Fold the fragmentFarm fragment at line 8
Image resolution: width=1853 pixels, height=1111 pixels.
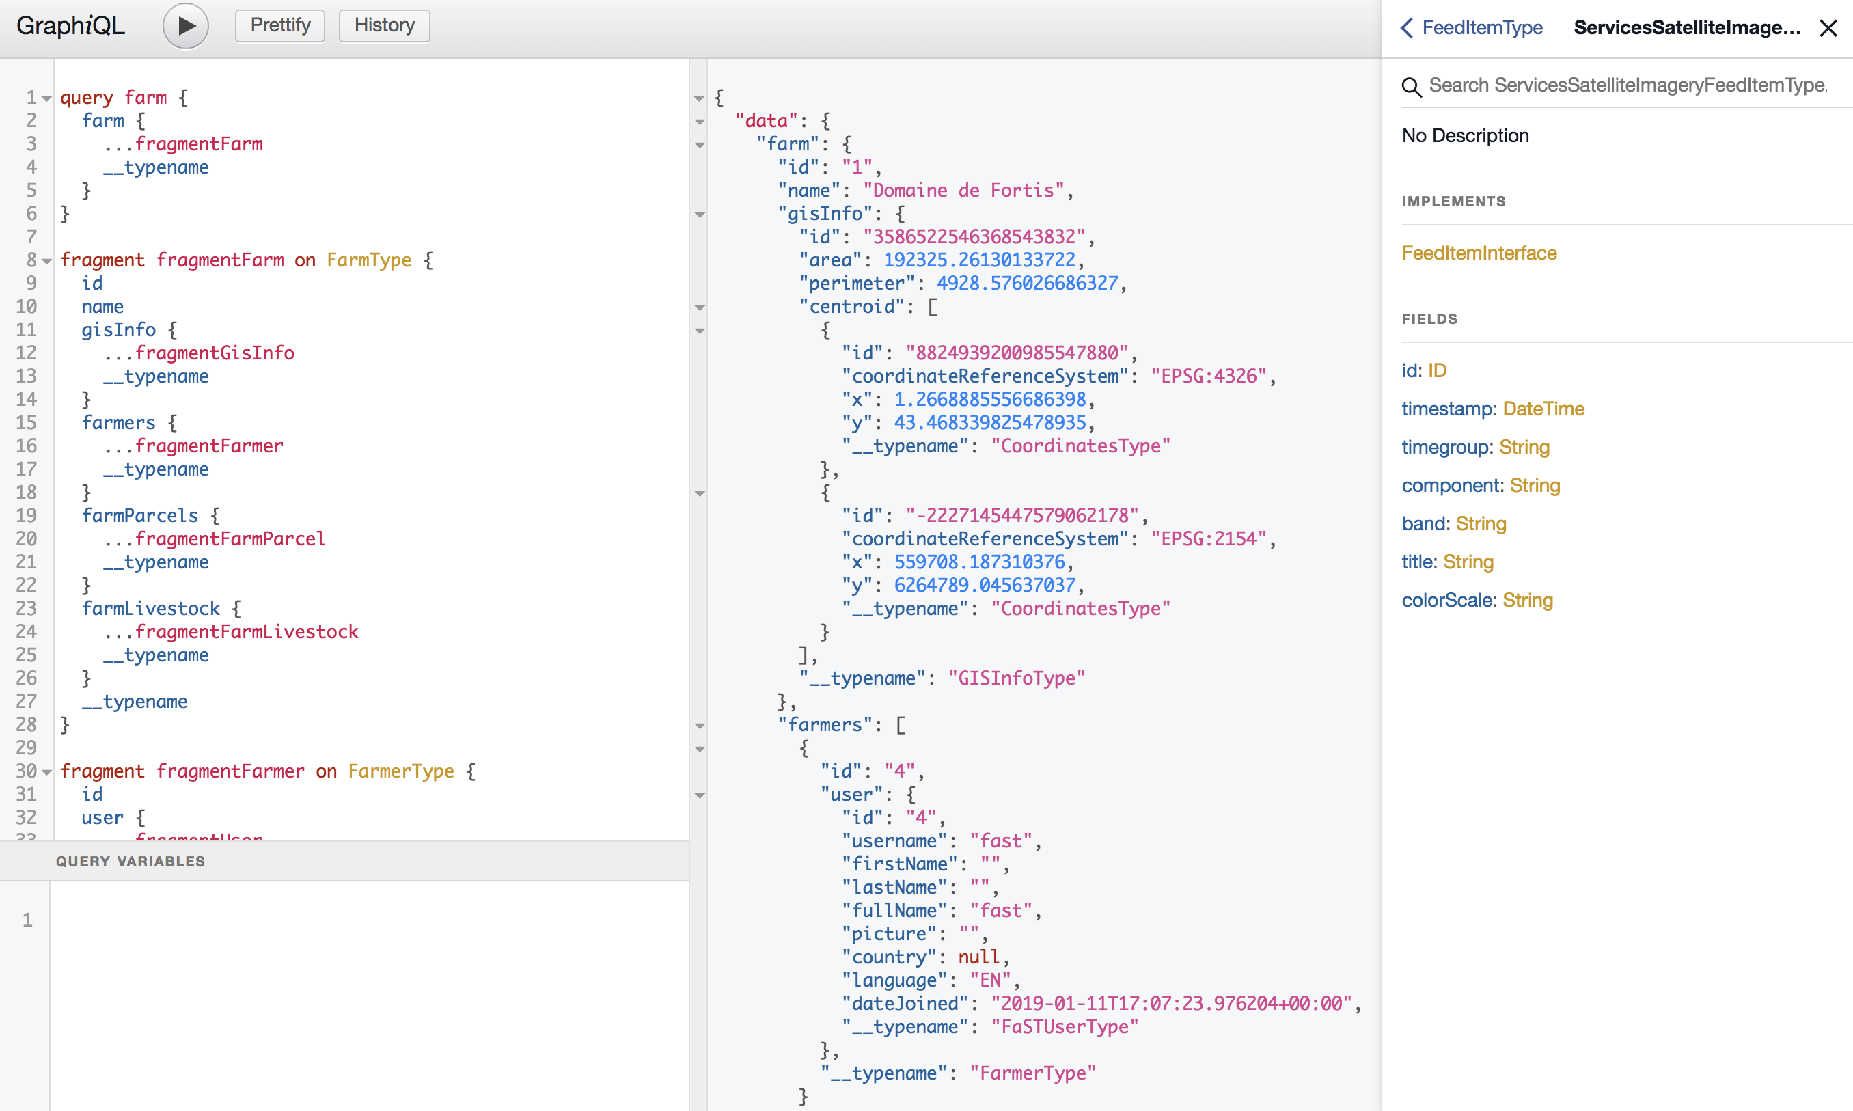click(x=47, y=261)
